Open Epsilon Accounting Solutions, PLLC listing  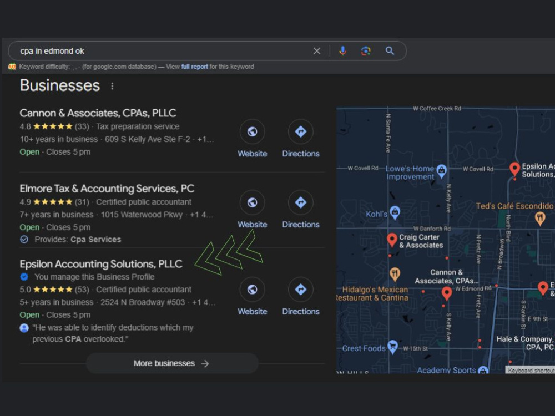point(101,264)
